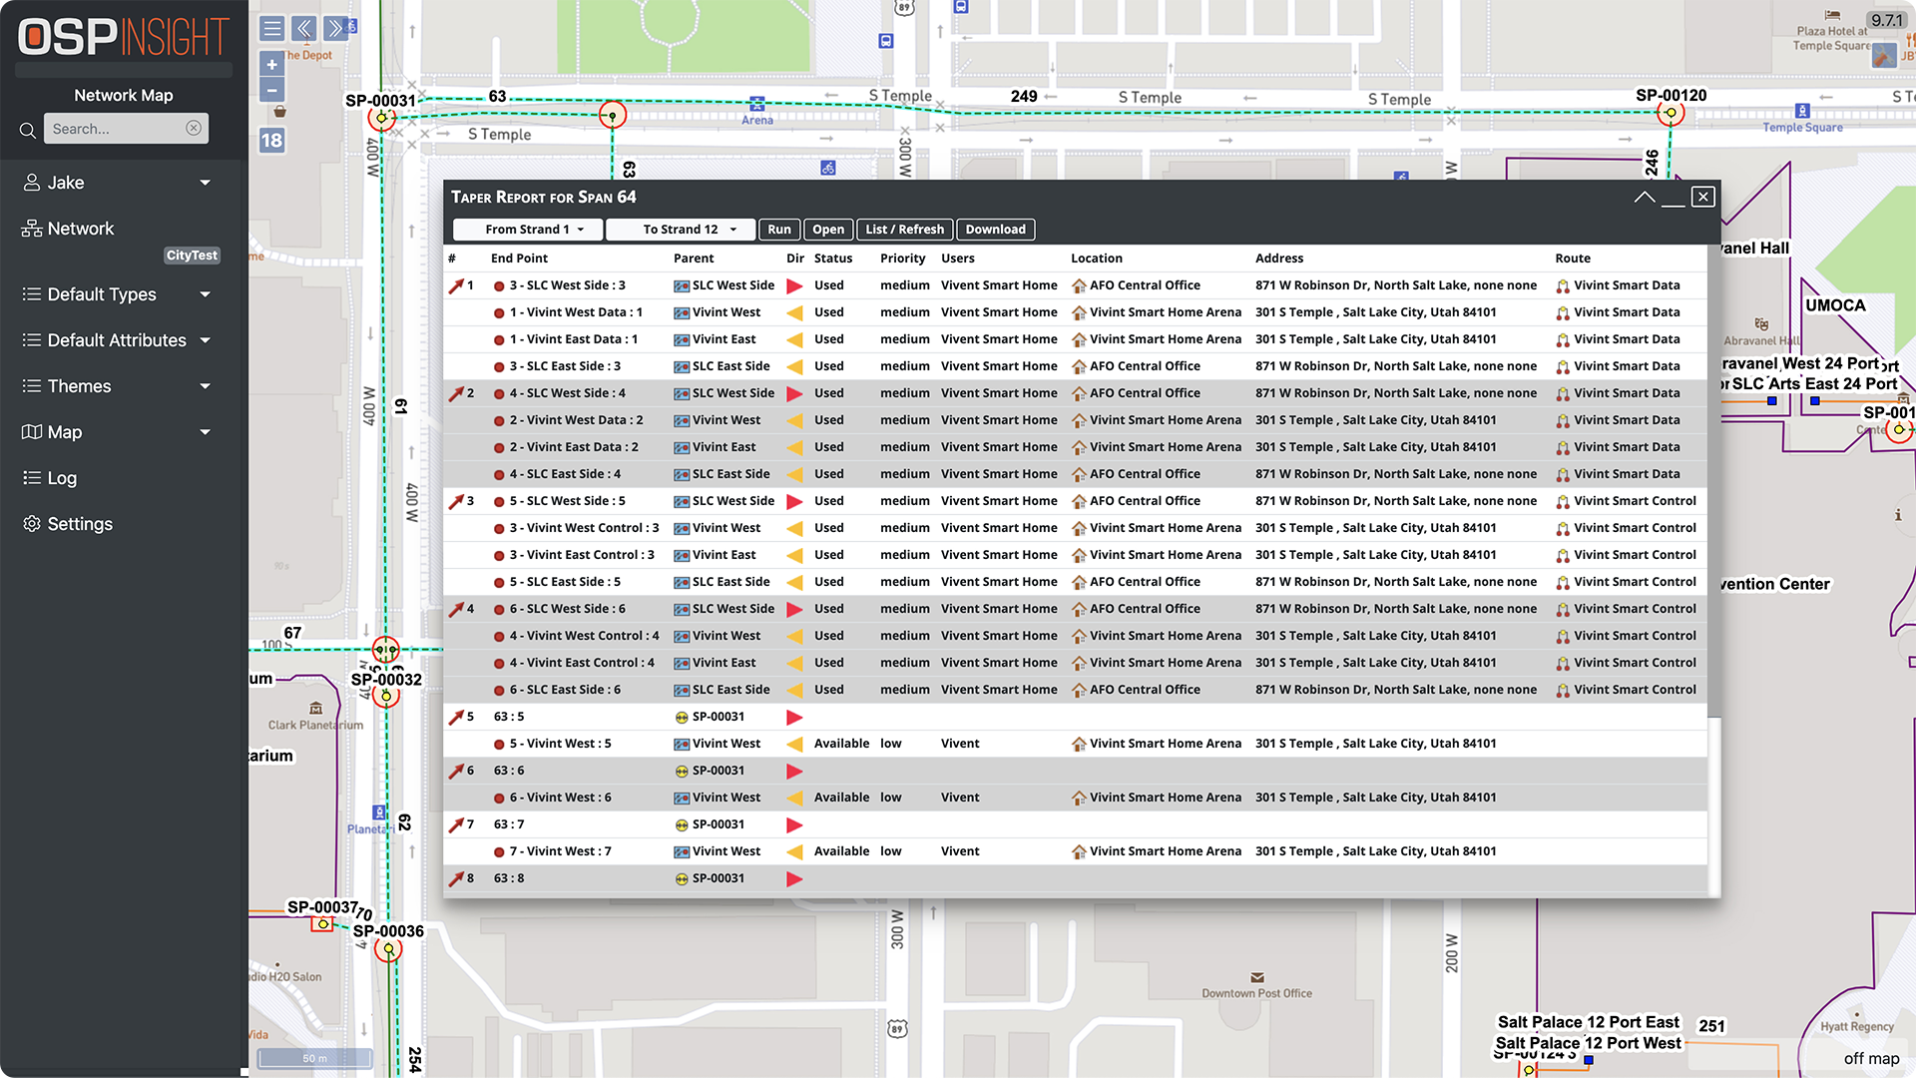
Task: Click the search magnifier icon
Action: click(28, 130)
